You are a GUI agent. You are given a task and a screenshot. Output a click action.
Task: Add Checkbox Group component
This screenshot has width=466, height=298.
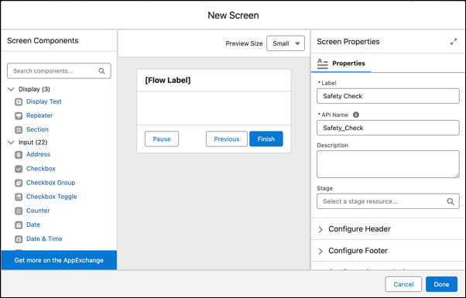click(x=50, y=183)
